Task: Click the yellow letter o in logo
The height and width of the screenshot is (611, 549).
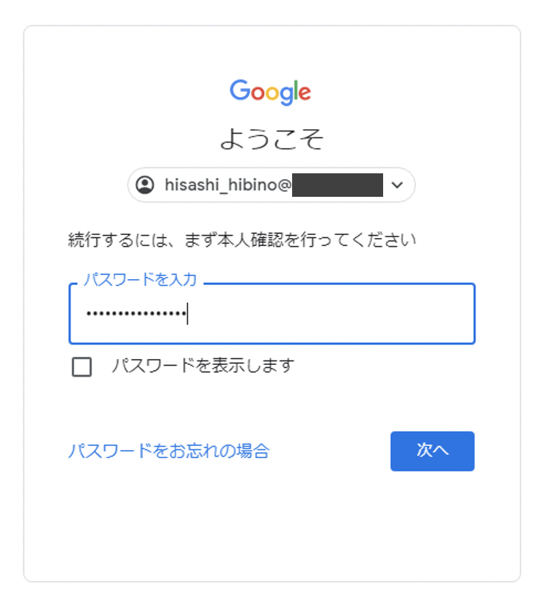Action: click(272, 94)
